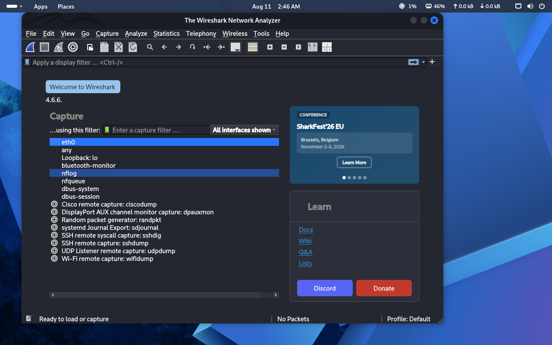Screen dimensions: 552x345
Task: Open options gear for SSH remote syscall capture
Action: (54, 235)
